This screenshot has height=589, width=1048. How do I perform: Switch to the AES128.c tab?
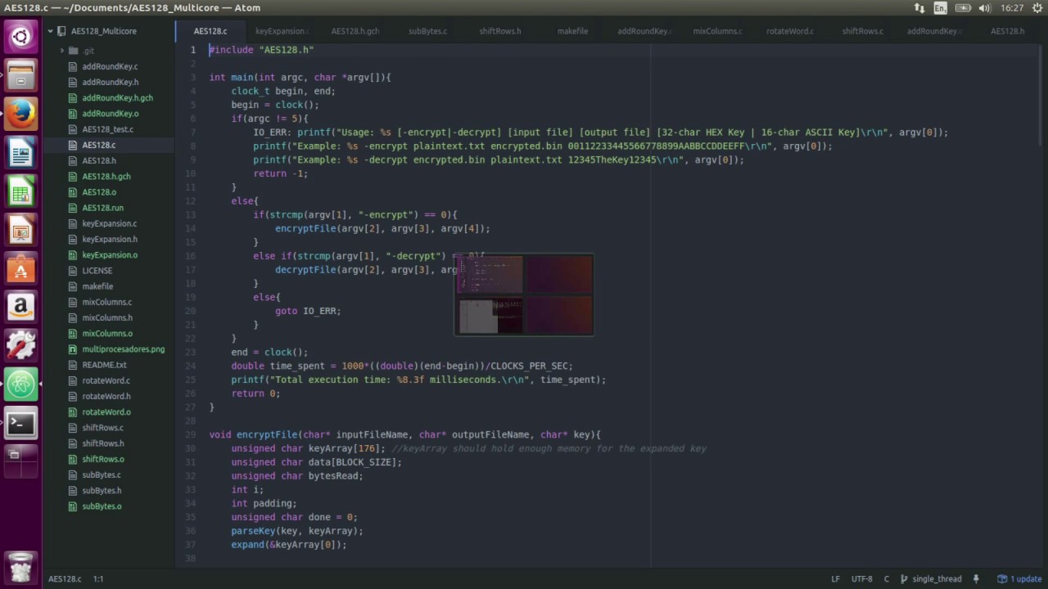210,31
